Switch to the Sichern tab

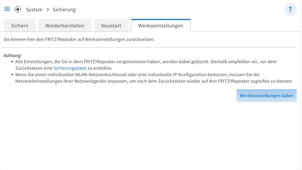coord(20,25)
